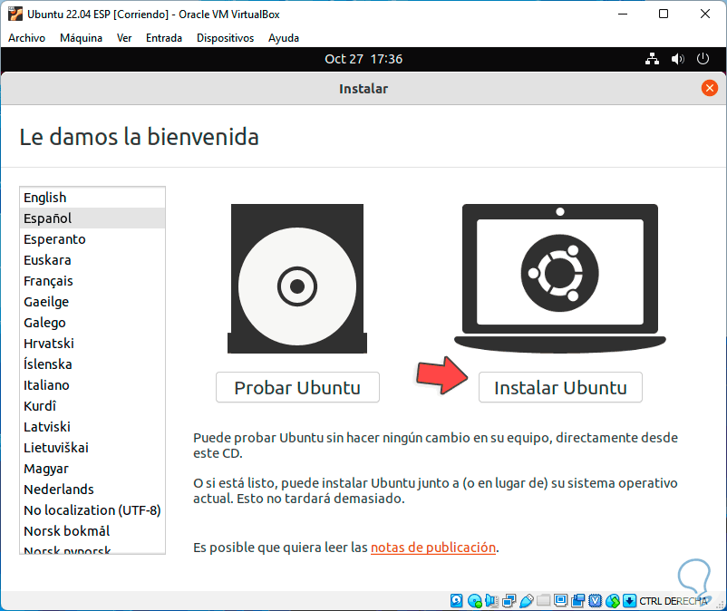Select Esperanto in the language list
The width and height of the screenshot is (727, 611).
click(x=92, y=239)
